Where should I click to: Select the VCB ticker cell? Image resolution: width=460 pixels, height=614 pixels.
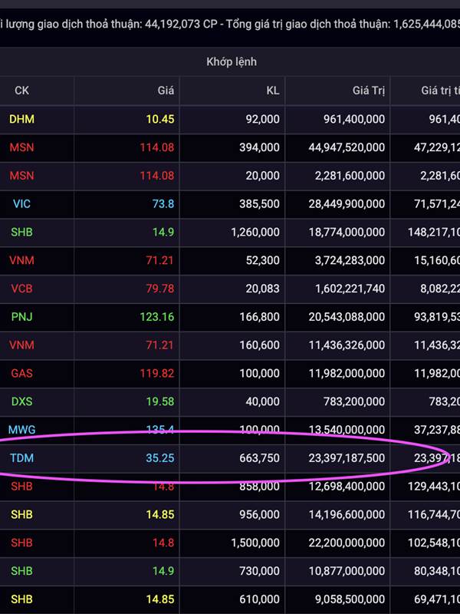pos(22,289)
